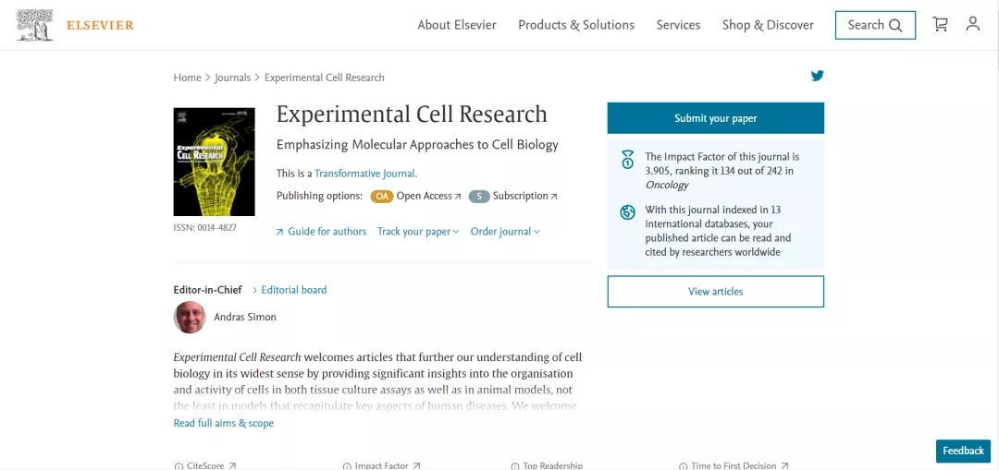Open the shopping cart icon
Image resolution: width=999 pixels, height=470 pixels.
940,25
